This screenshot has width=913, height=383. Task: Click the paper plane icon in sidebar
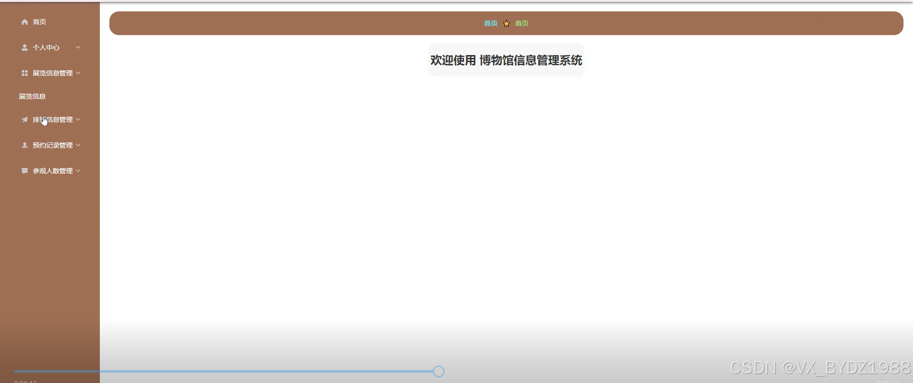point(25,120)
